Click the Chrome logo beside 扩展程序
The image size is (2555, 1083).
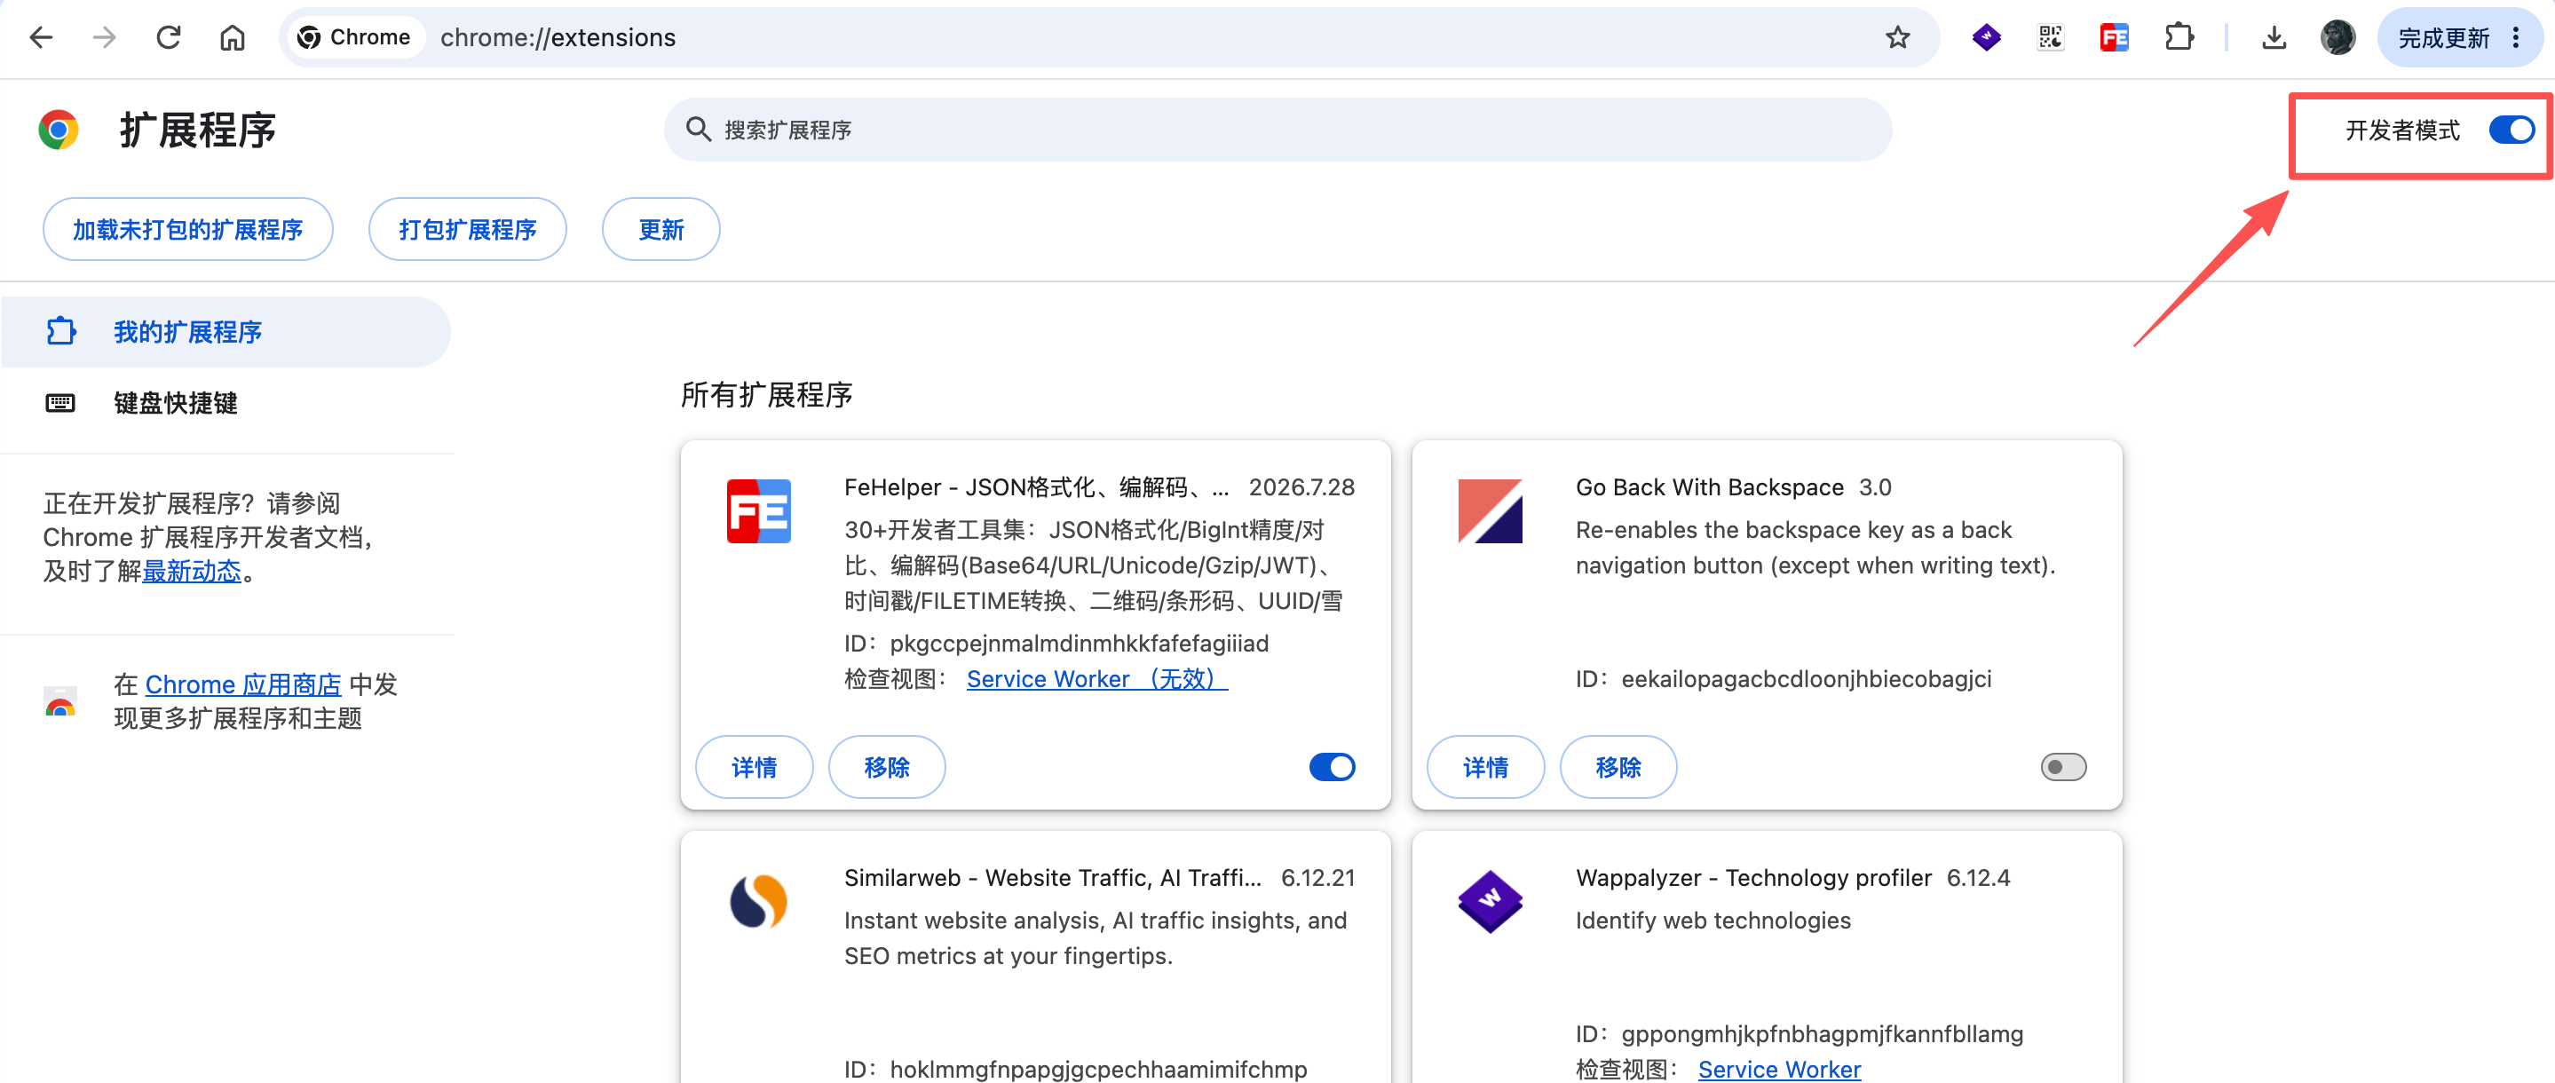[59, 130]
